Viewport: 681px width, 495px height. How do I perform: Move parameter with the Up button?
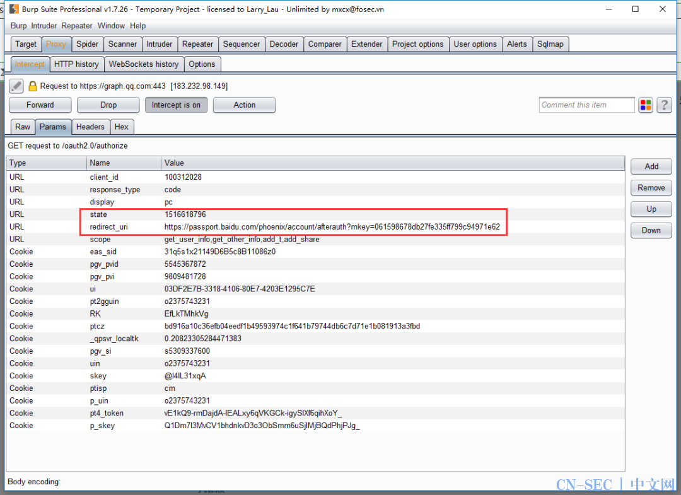[x=651, y=209]
